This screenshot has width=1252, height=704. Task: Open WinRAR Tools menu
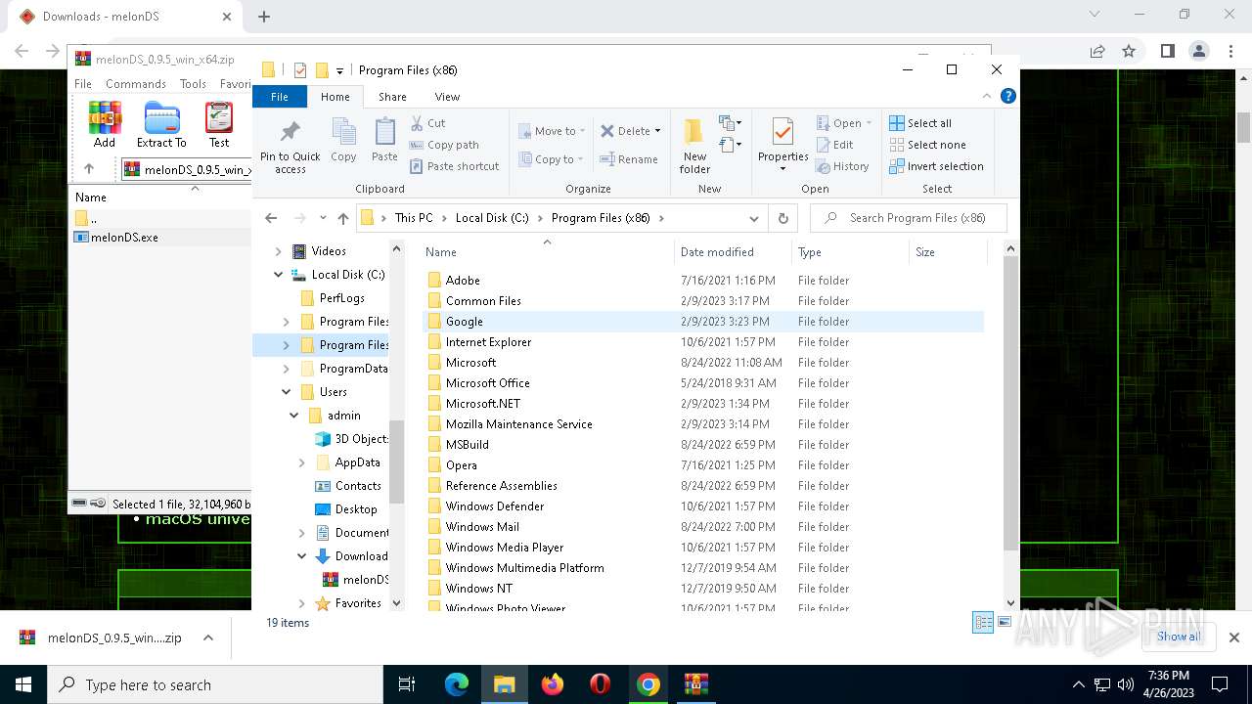(x=193, y=84)
